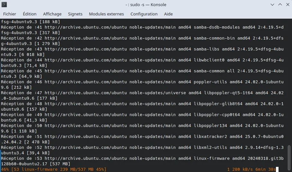Click the Konsole terminal icon in title bar
The height and width of the screenshot is (172, 292).
[x=4, y=5]
